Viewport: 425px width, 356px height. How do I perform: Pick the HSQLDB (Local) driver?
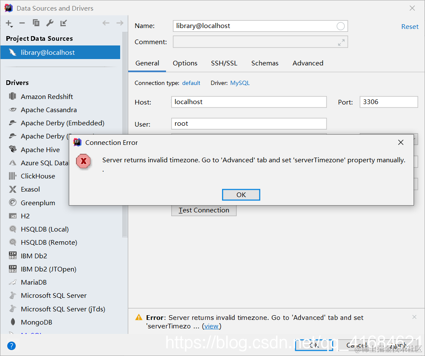click(x=45, y=229)
